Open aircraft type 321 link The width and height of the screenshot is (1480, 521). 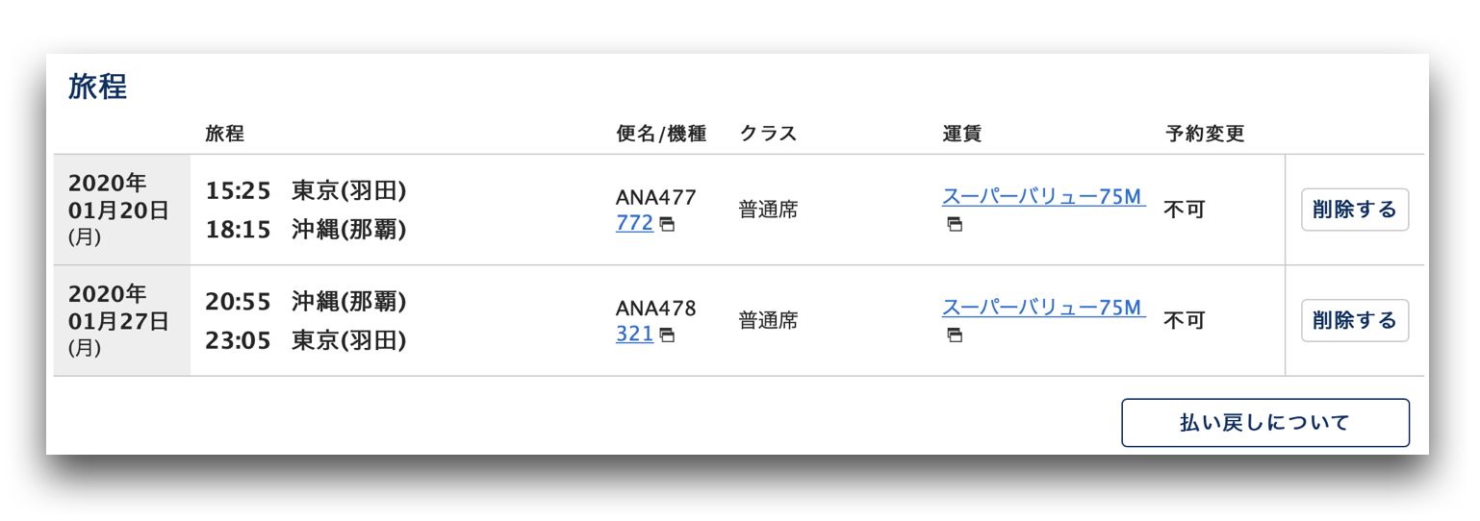(x=634, y=334)
